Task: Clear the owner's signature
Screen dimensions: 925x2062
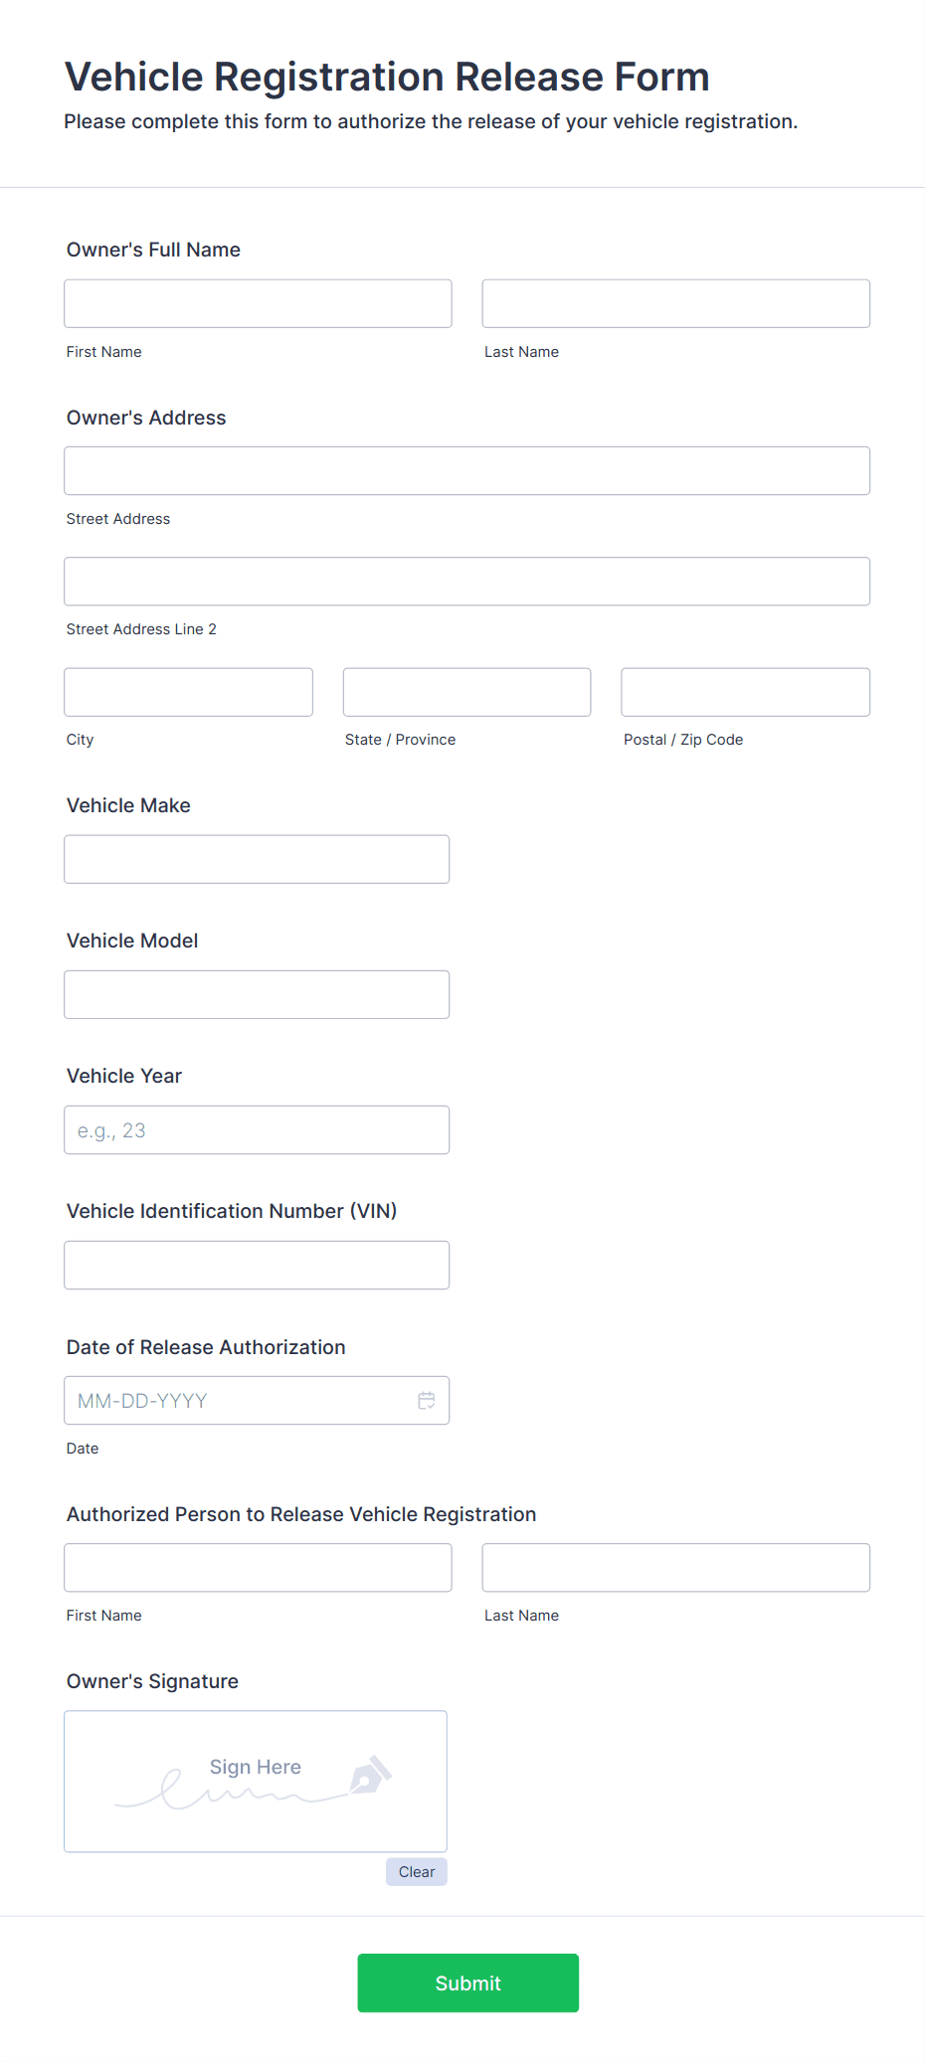Action: pos(416,1872)
